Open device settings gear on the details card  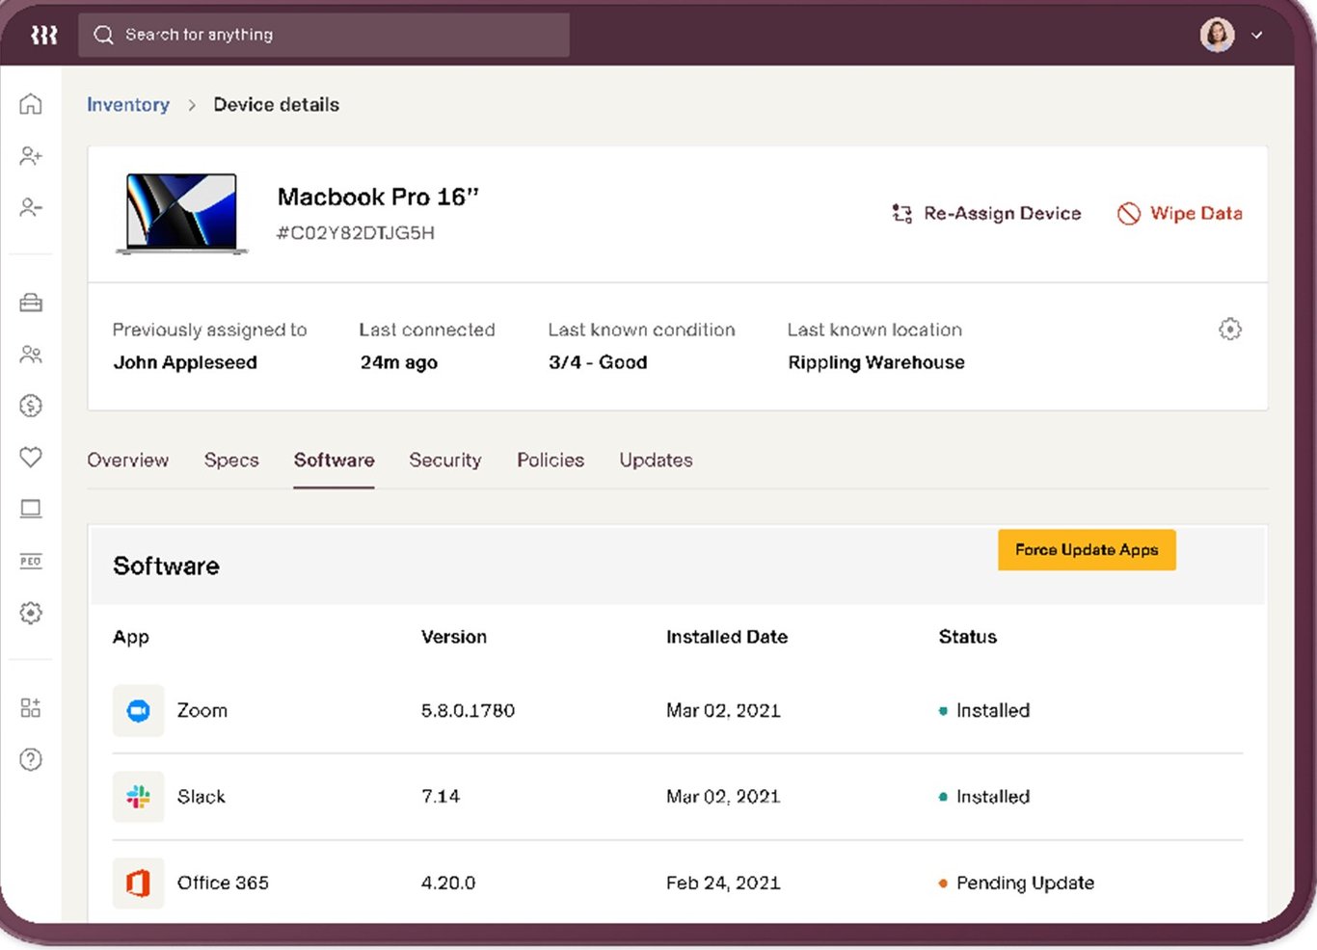click(x=1230, y=329)
